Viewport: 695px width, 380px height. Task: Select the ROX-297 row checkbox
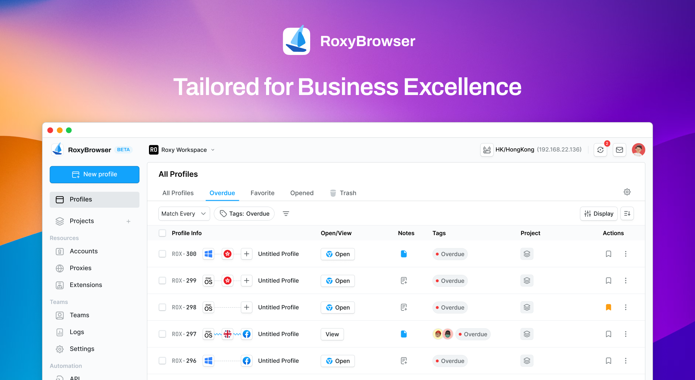[163, 334]
